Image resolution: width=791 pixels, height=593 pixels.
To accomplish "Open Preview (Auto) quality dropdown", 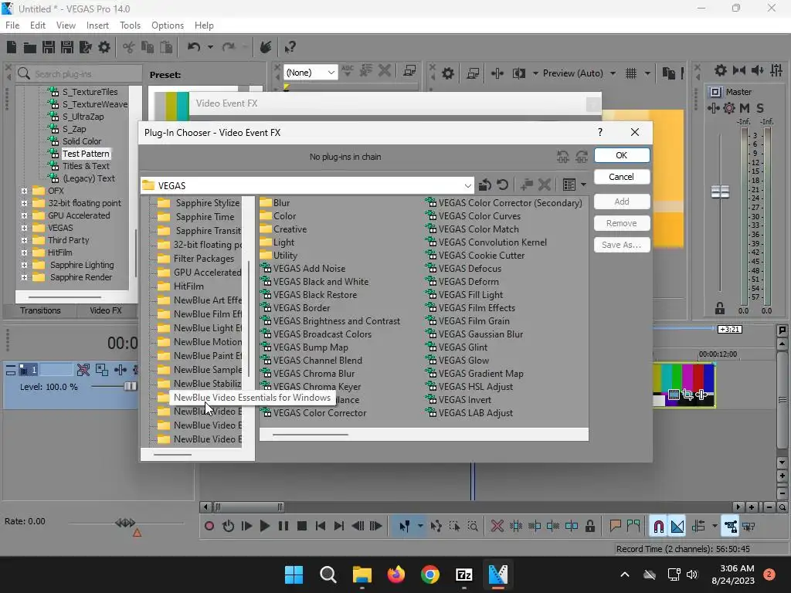I will tap(613, 73).
